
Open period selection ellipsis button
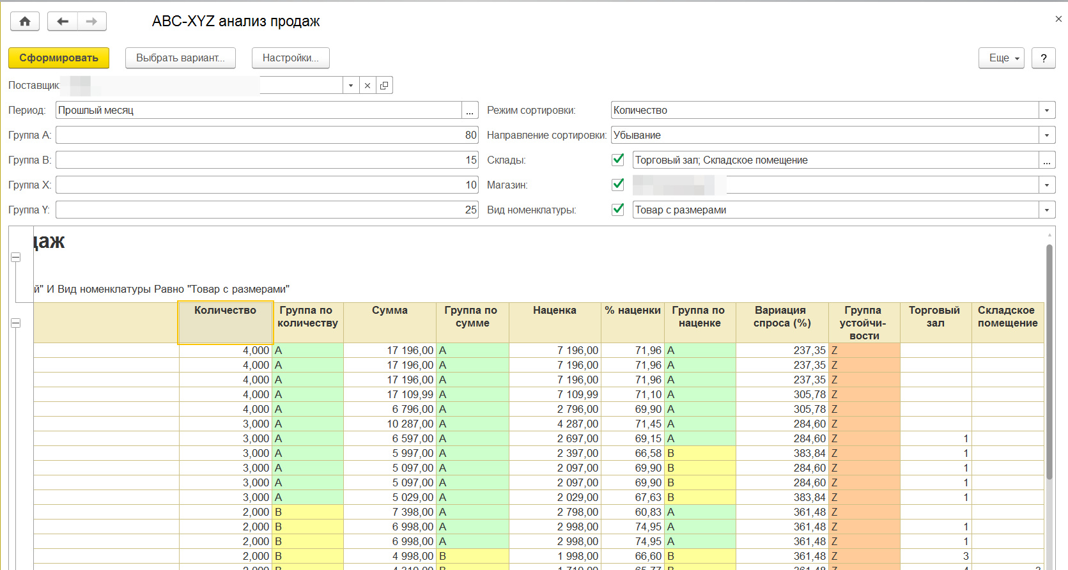[x=470, y=111]
